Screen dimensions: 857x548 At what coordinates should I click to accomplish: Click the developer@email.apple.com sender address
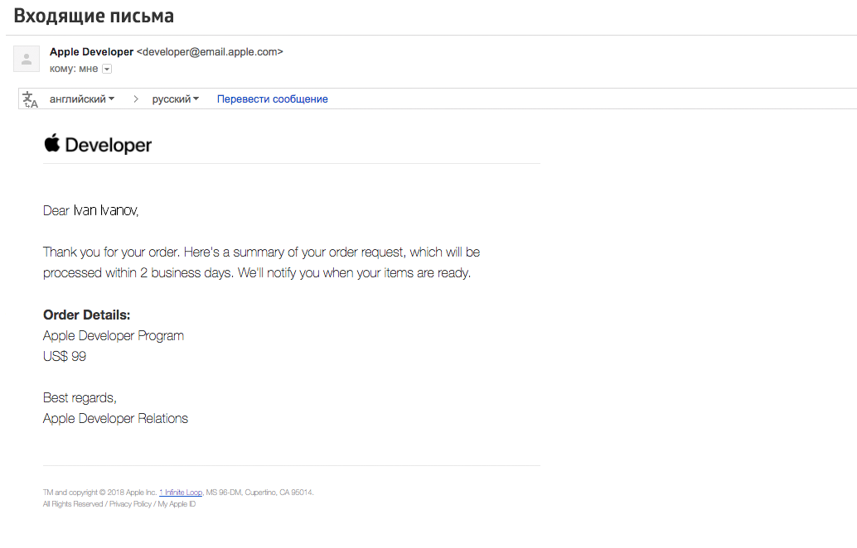click(210, 52)
